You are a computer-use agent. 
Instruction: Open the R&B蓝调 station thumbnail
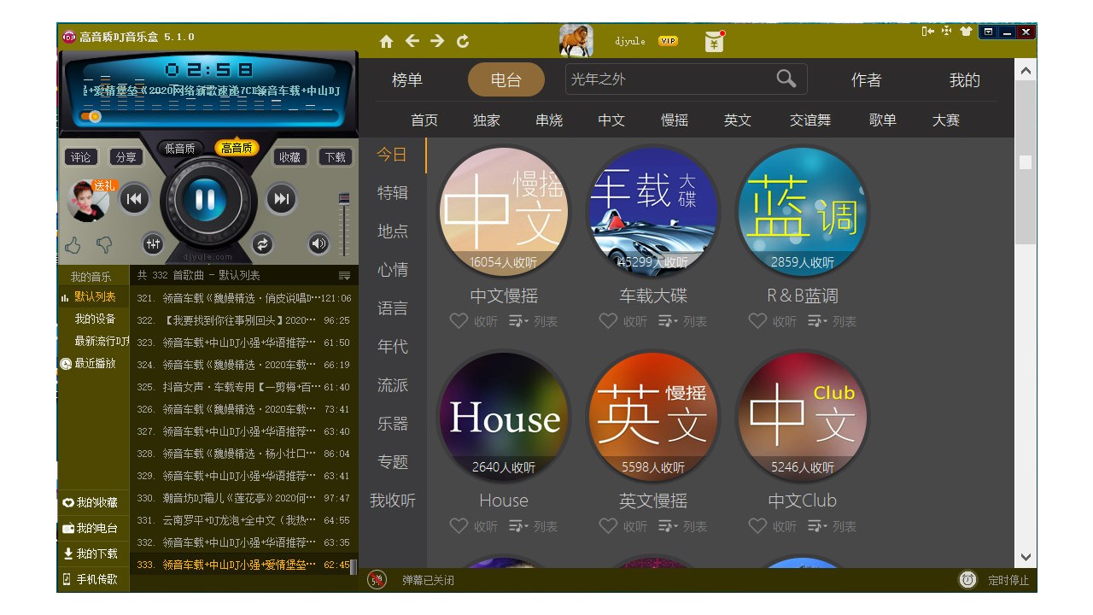tap(803, 212)
